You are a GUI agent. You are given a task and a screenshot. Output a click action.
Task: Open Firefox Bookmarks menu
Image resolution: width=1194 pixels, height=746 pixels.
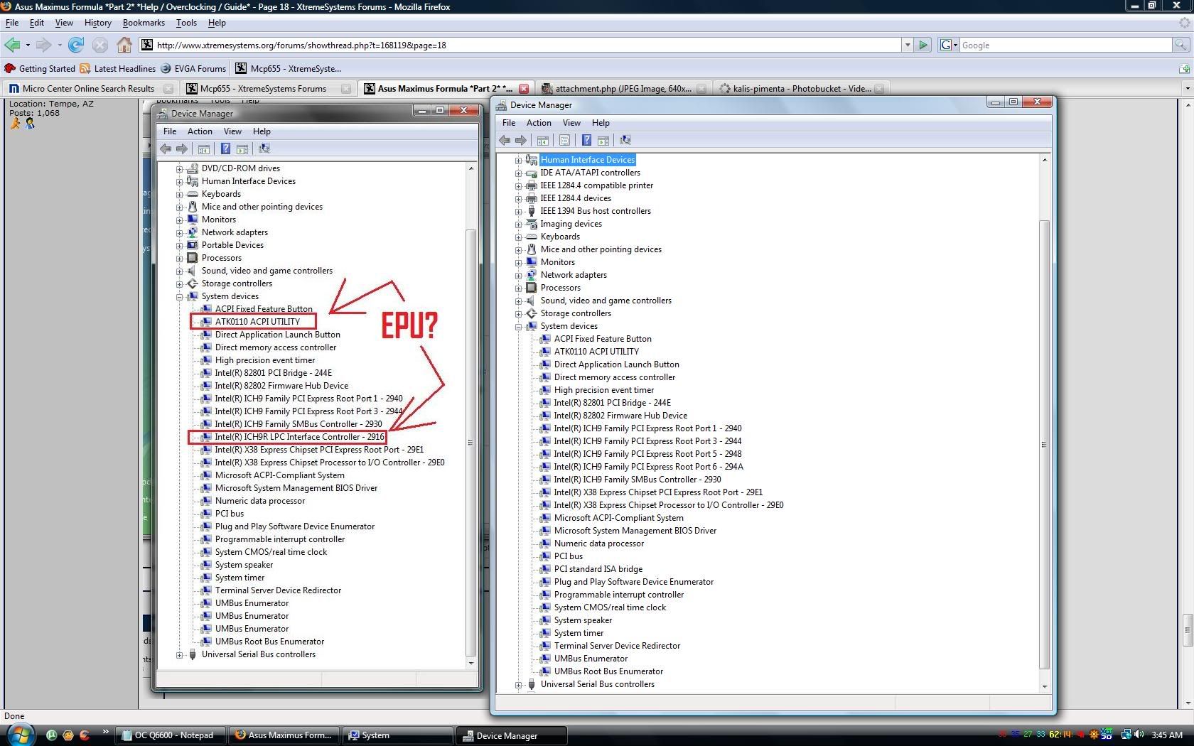(144, 23)
